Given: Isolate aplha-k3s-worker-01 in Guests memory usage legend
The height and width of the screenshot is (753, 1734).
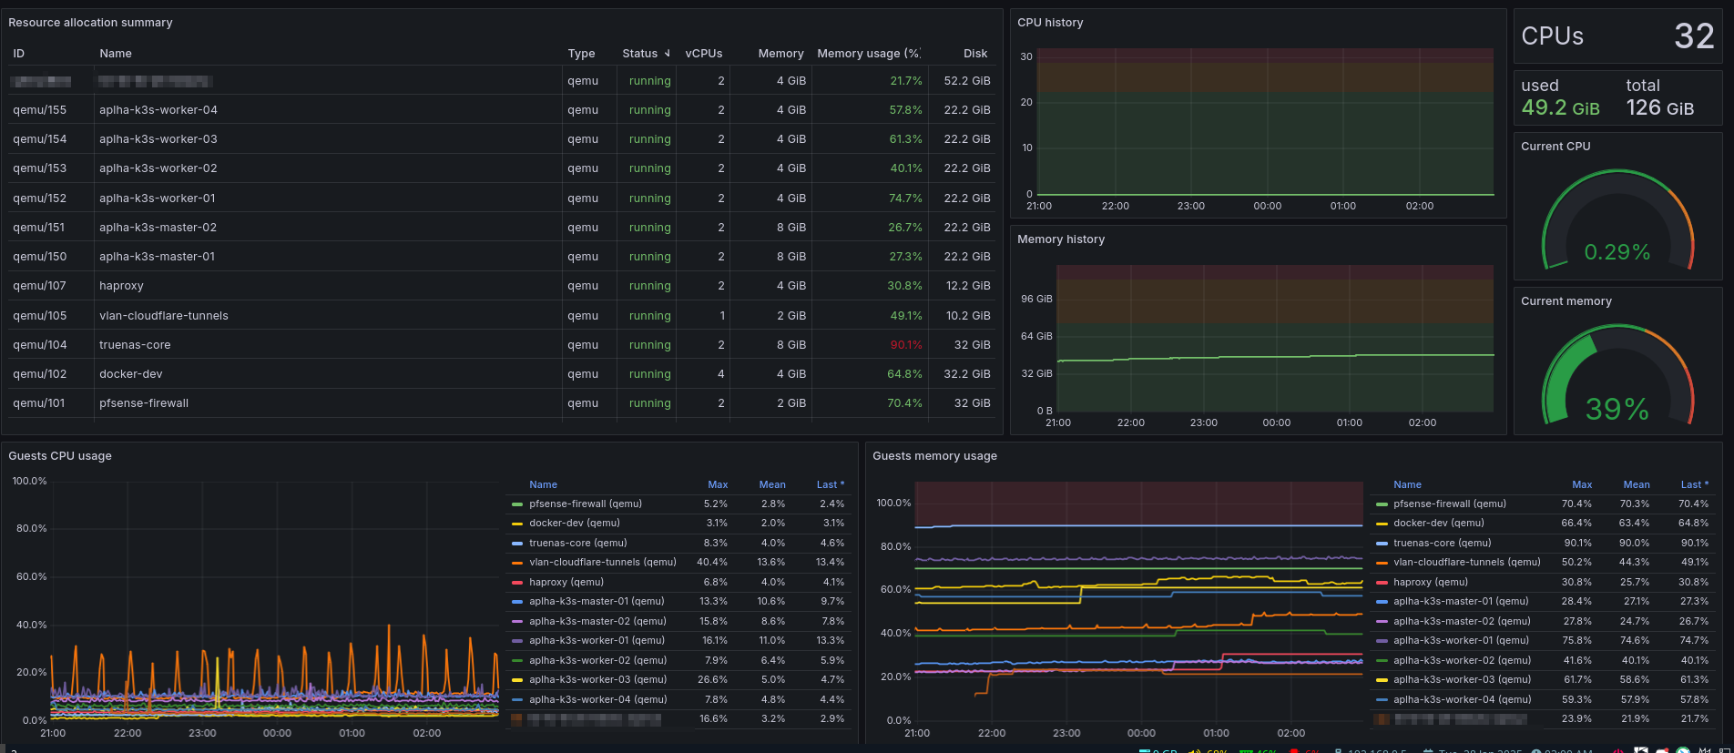Looking at the screenshot, I should (1461, 641).
